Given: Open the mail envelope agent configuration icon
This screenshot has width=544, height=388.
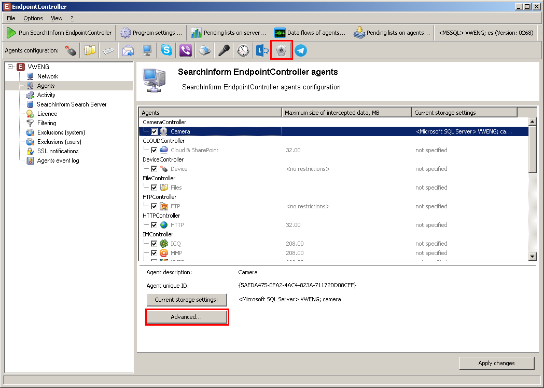Looking at the screenshot, I should point(128,51).
